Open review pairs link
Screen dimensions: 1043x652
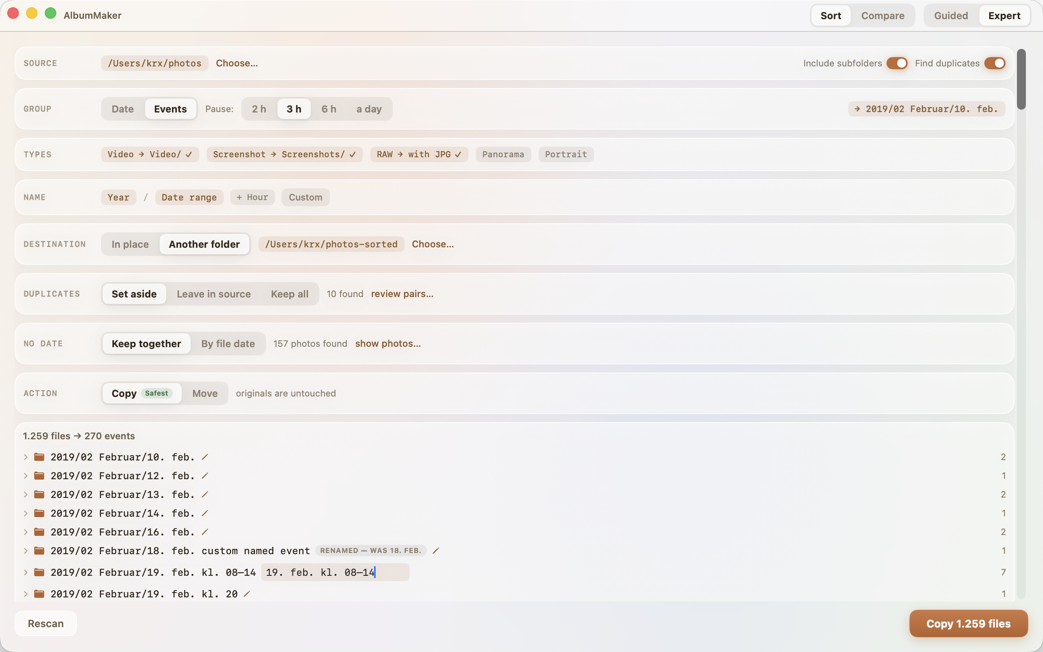point(402,294)
